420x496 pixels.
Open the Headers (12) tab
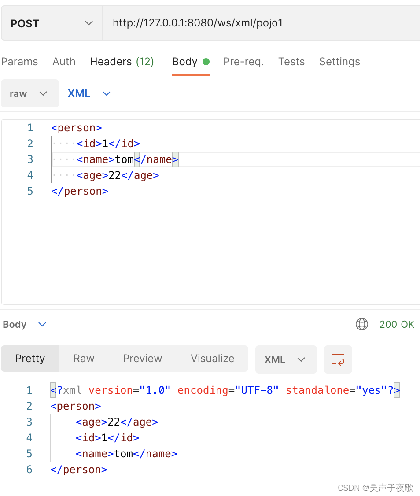122,61
